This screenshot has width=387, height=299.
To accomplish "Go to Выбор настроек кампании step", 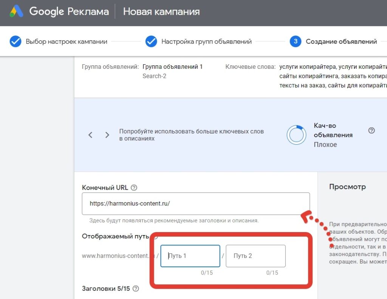I will coord(67,42).
